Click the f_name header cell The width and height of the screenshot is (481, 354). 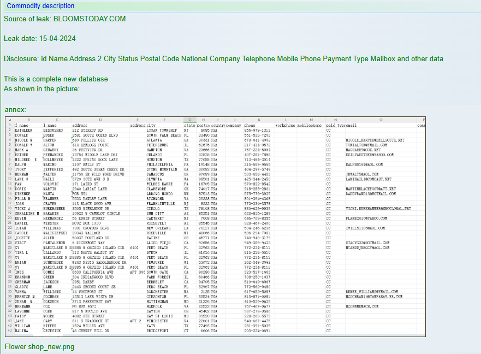[21, 125]
